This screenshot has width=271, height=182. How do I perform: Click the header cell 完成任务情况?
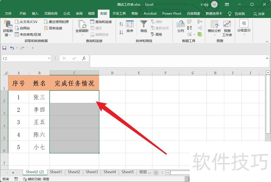(x=74, y=83)
